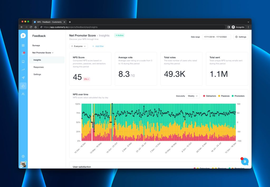
Task: Click the 45 NPS Score value
Action: [x=77, y=77]
